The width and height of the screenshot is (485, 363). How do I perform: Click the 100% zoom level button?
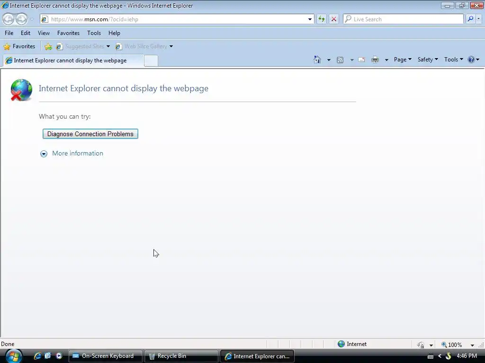coord(451,345)
